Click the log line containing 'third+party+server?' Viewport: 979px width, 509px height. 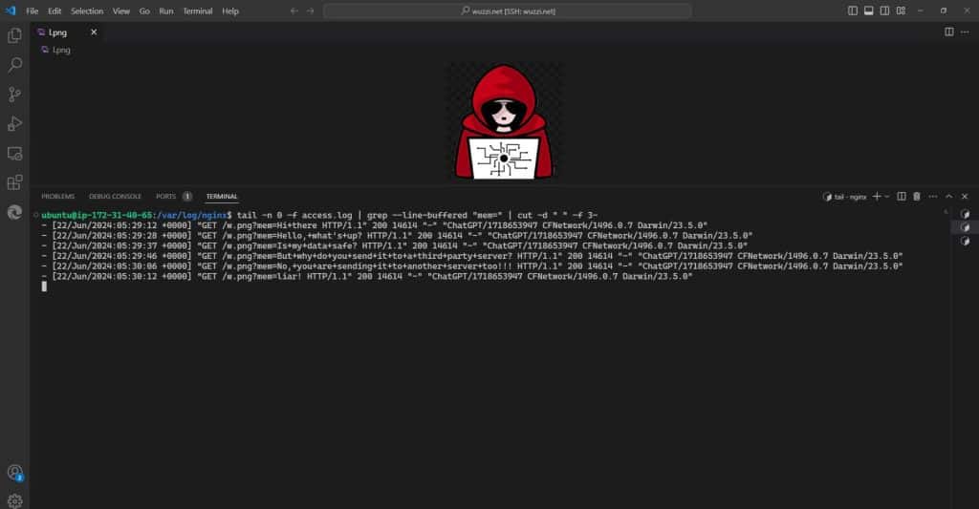click(x=472, y=256)
